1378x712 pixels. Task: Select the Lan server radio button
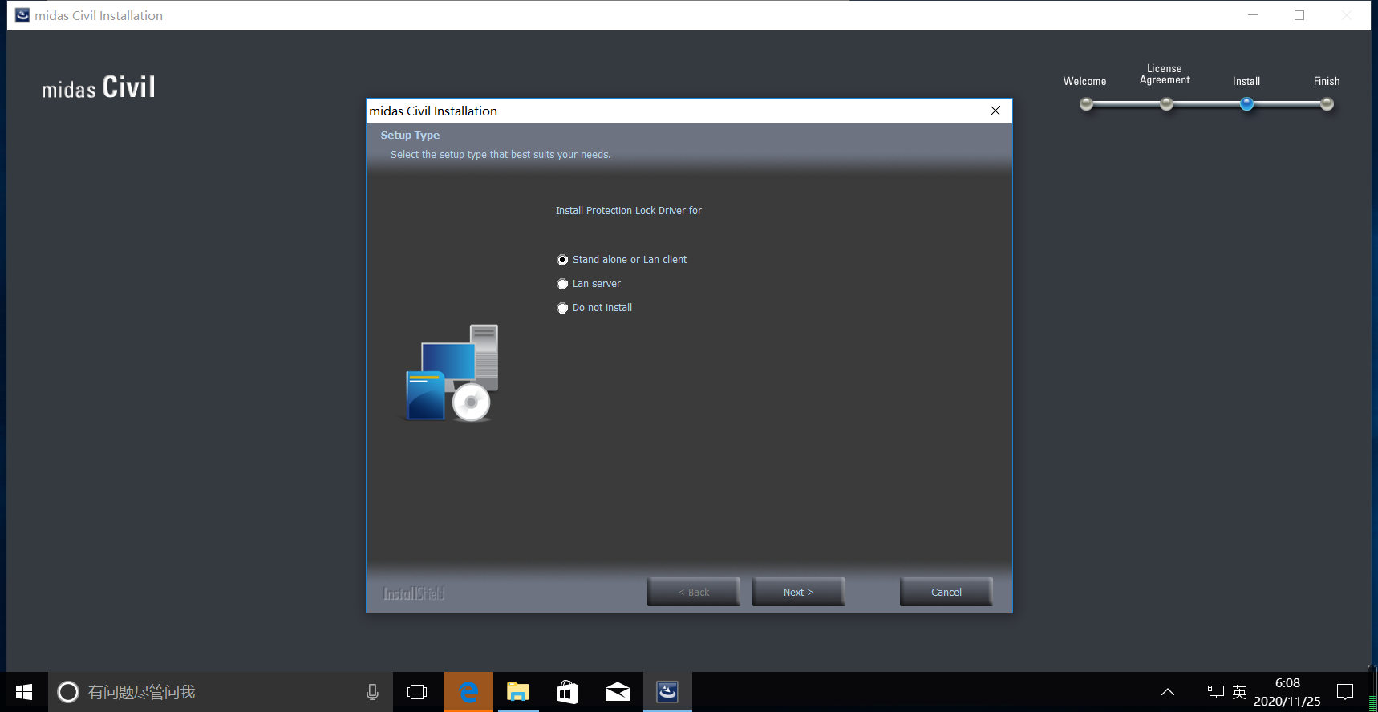click(562, 284)
